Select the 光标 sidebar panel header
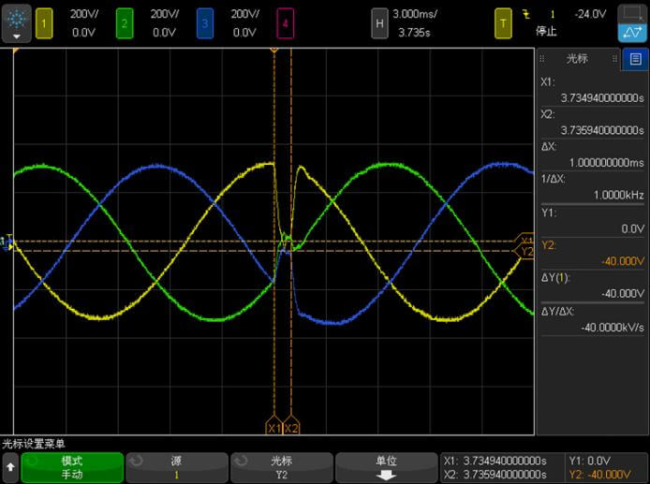 (x=577, y=58)
